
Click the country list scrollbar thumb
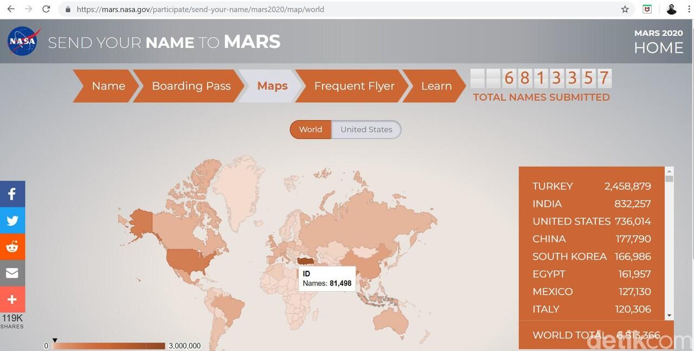point(670,178)
